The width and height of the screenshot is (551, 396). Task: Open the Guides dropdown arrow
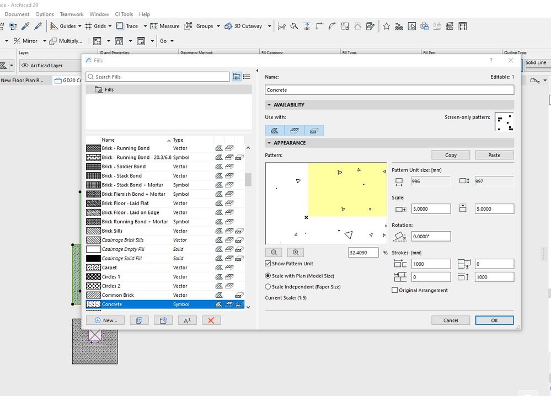pyautogui.click(x=79, y=26)
